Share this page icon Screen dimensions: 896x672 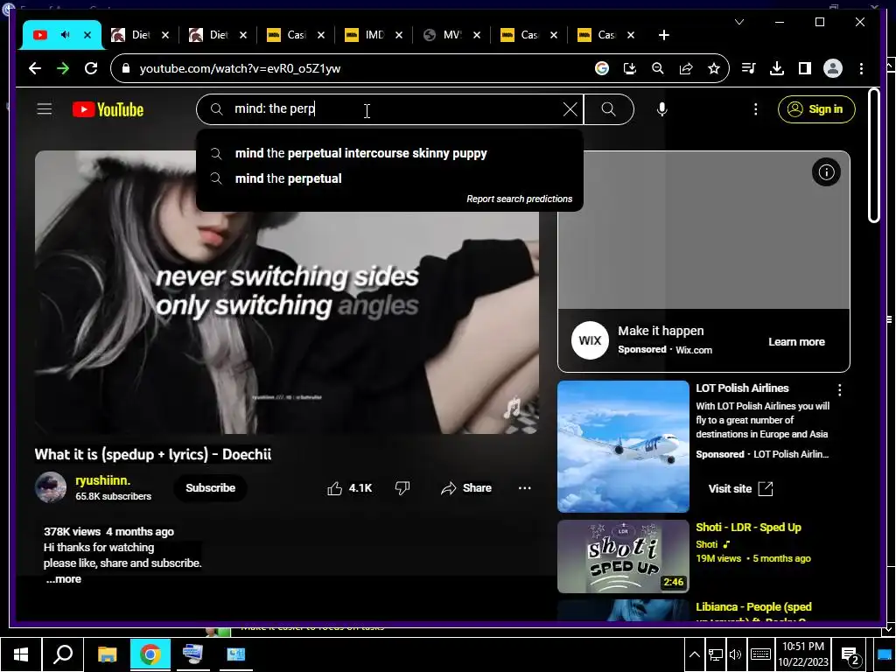pyautogui.click(x=686, y=68)
